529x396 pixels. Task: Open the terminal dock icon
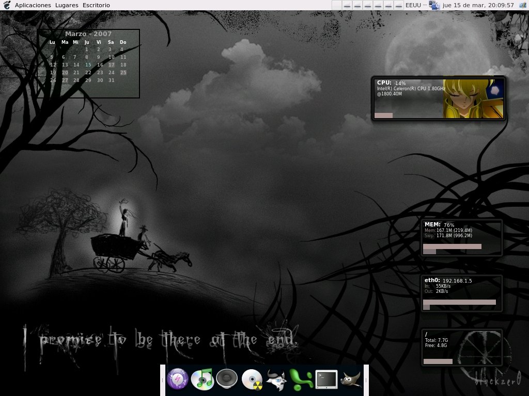pos(326,379)
